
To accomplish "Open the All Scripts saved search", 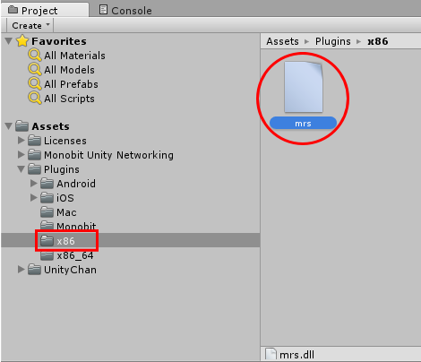I will pos(62,99).
